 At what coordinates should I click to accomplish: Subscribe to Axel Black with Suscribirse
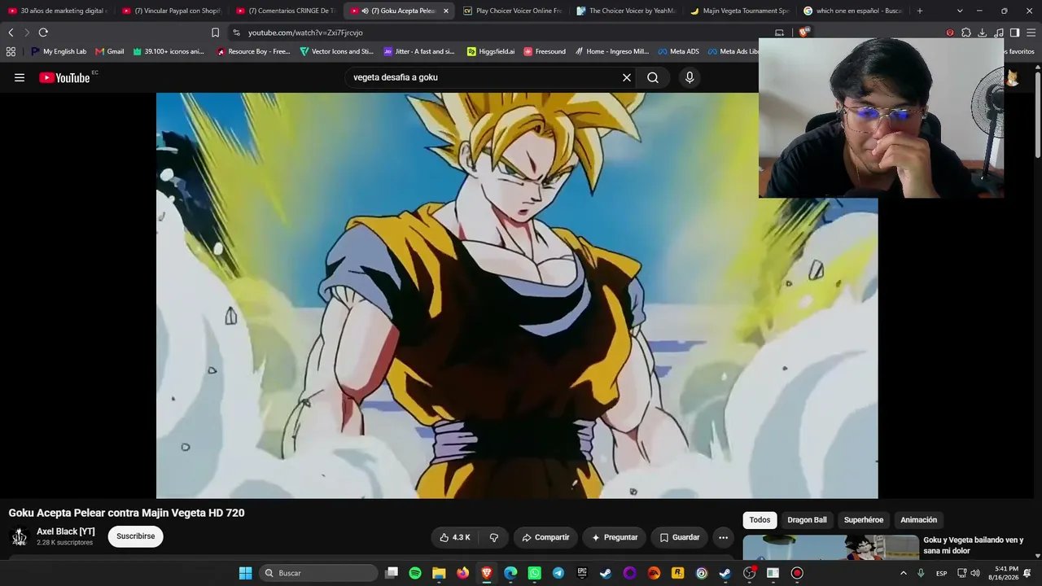click(x=136, y=536)
